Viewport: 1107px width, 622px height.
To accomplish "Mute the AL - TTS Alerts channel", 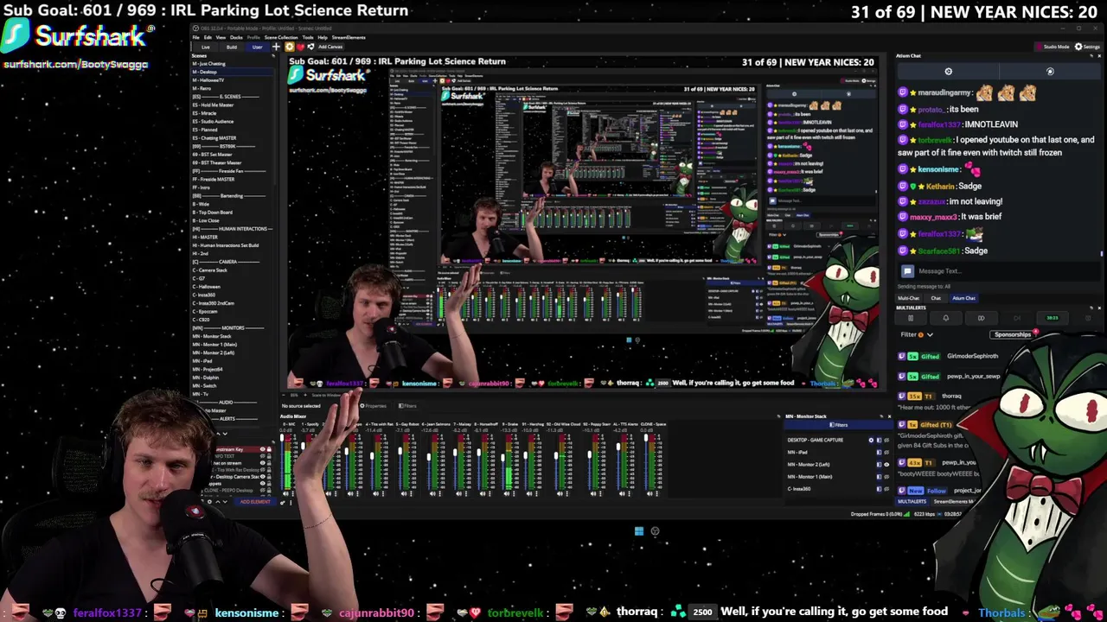I will [622, 493].
